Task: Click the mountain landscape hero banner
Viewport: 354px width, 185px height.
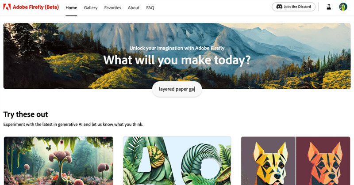Action: 177,56
